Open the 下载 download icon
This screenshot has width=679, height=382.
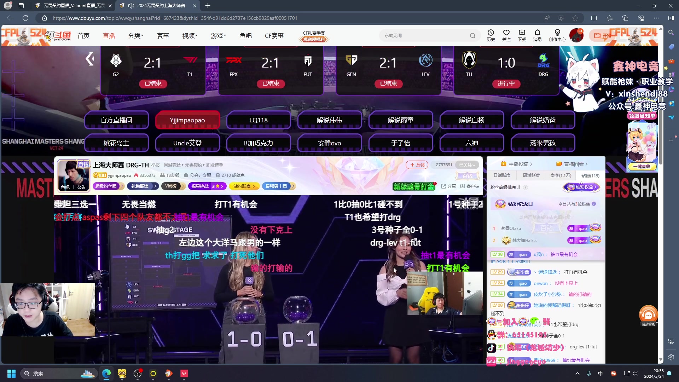[x=522, y=35]
